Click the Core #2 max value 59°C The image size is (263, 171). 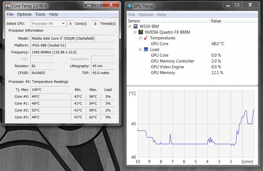pyautogui.click(x=93, y=110)
